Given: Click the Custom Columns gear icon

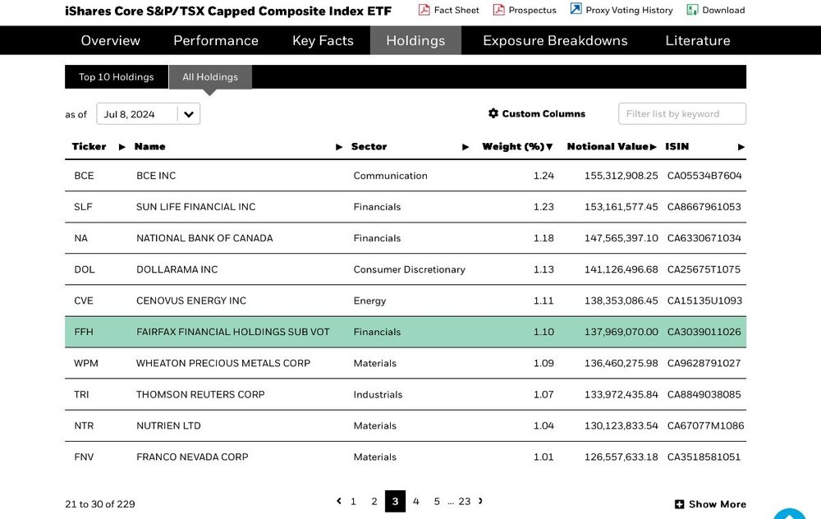Looking at the screenshot, I should point(493,113).
